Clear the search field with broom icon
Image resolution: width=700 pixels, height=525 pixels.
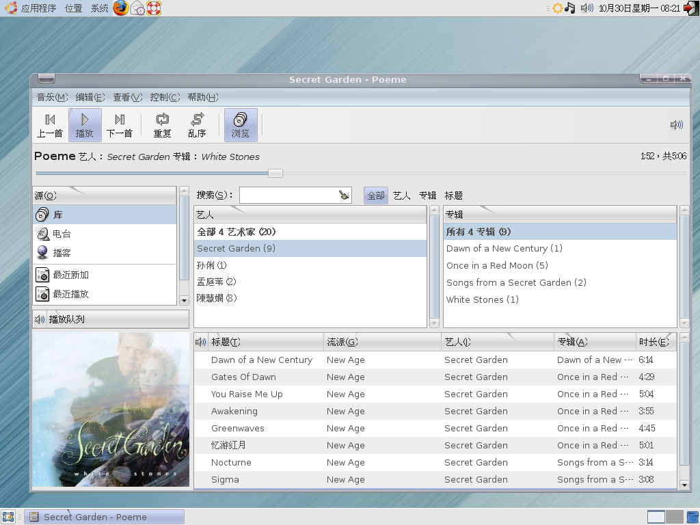point(345,195)
